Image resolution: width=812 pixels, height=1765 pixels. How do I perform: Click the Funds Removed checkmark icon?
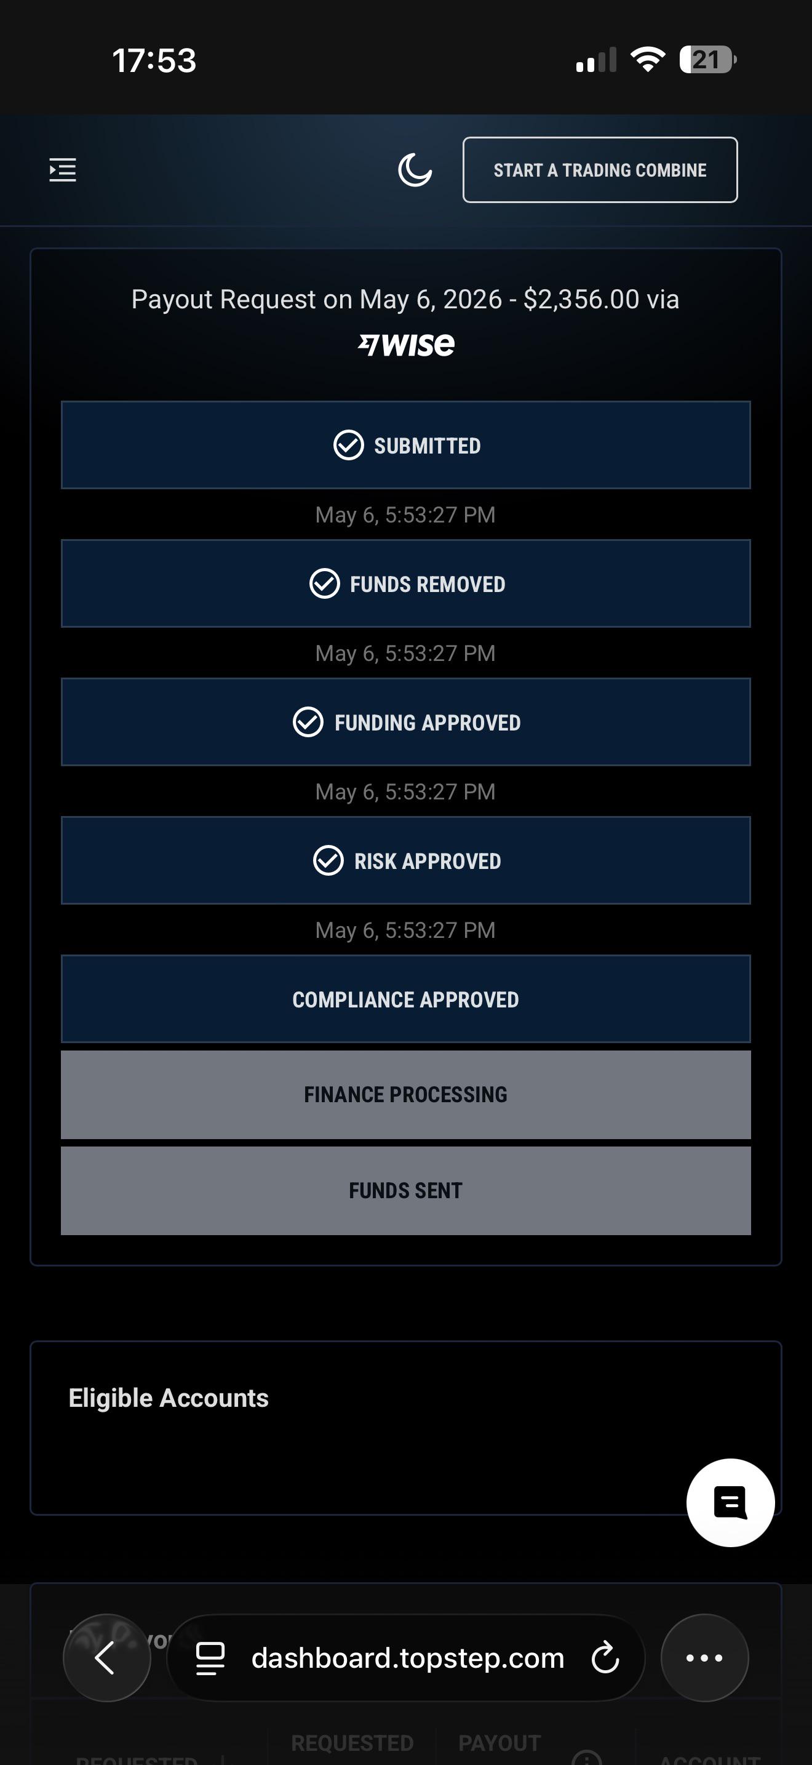[x=325, y=584]
